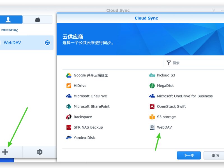Screen dimensions: 224x168
Task: Select WebDAV in provider list
Action: pyautogui.click(x=164, y=127)
